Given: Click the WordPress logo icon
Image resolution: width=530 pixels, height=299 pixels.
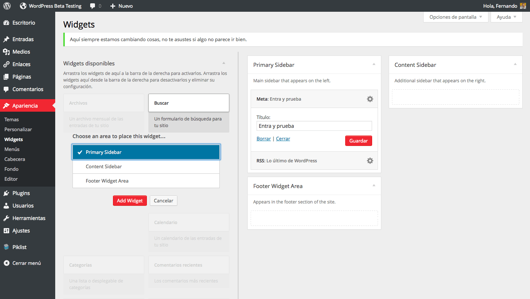Looking at the screenshot, I should click(x=7, y=6).
